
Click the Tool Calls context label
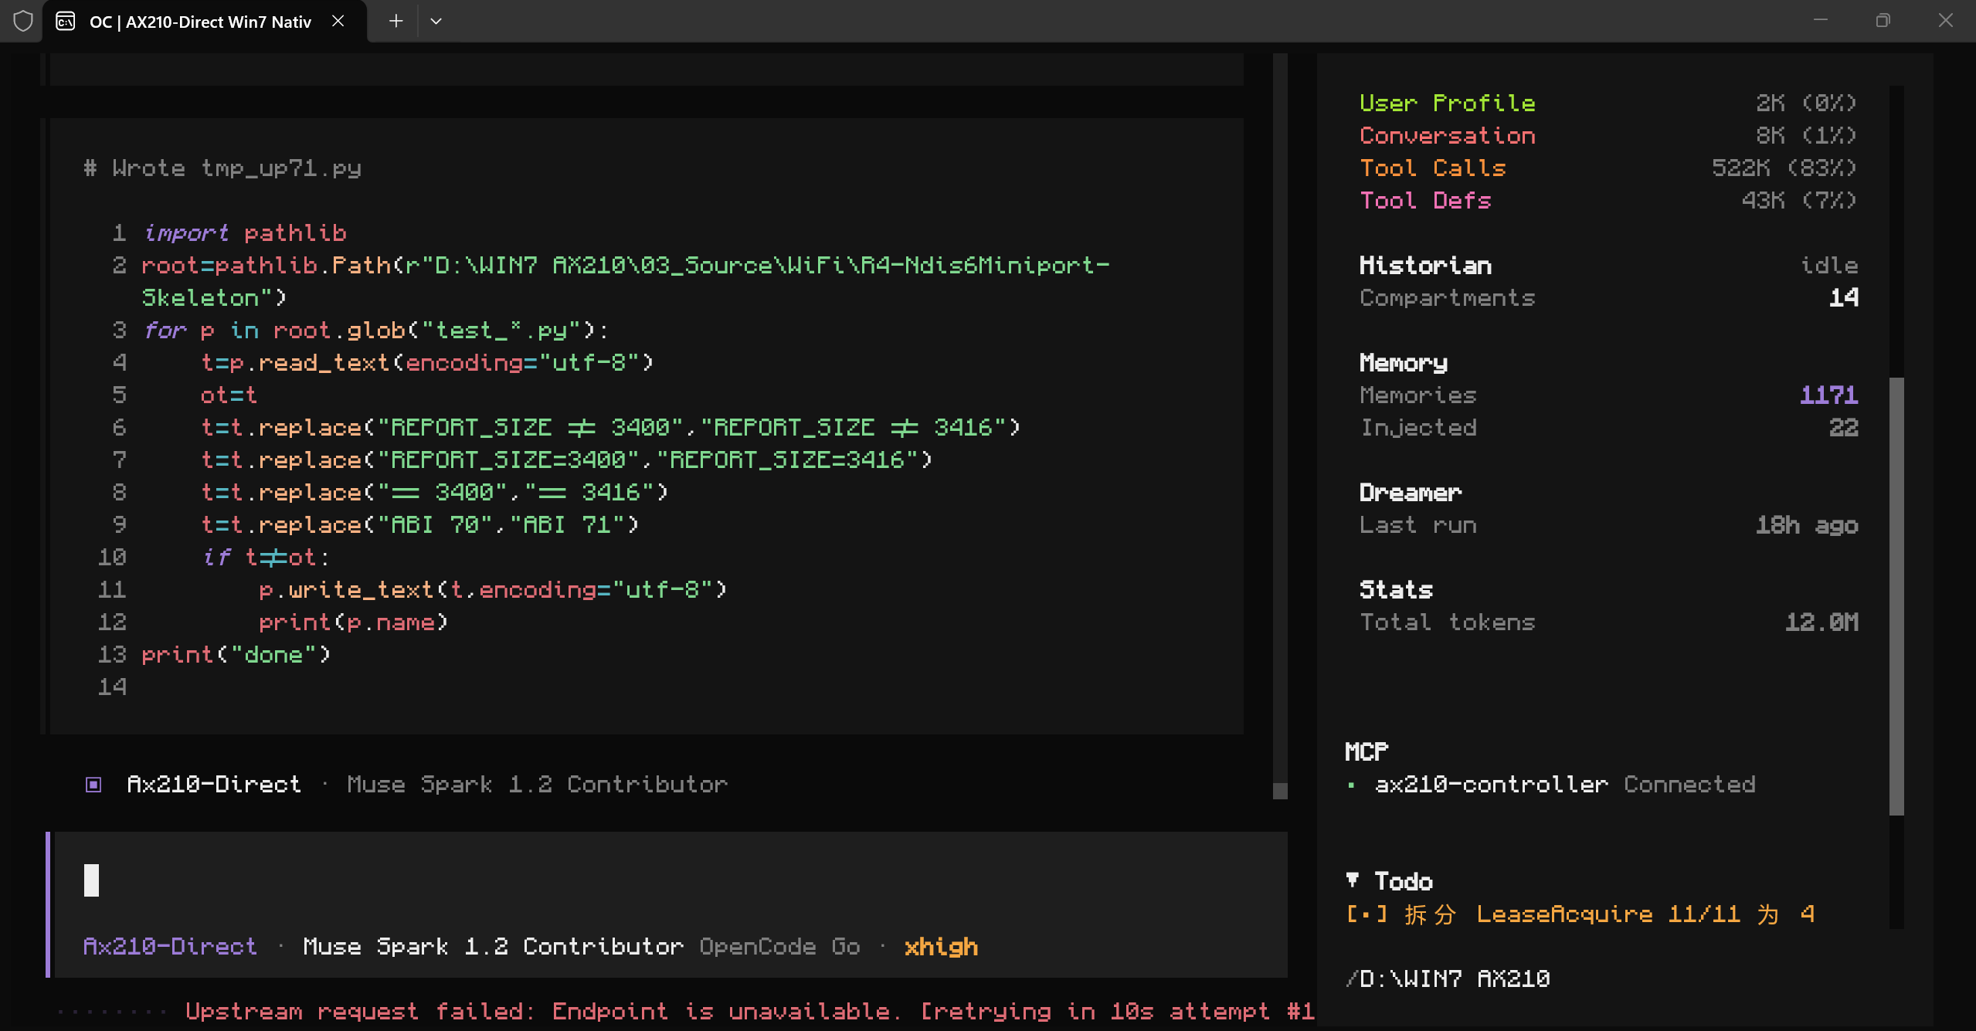pos(1433,168)
